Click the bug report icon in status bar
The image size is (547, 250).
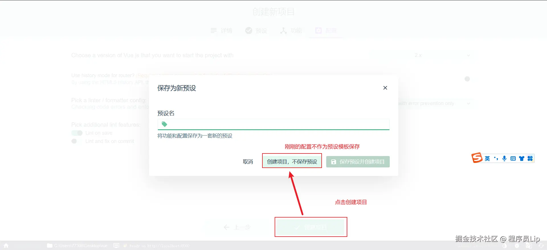click(x=517, y=246)
